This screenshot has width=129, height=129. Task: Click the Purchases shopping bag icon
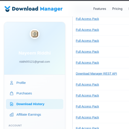12,93
